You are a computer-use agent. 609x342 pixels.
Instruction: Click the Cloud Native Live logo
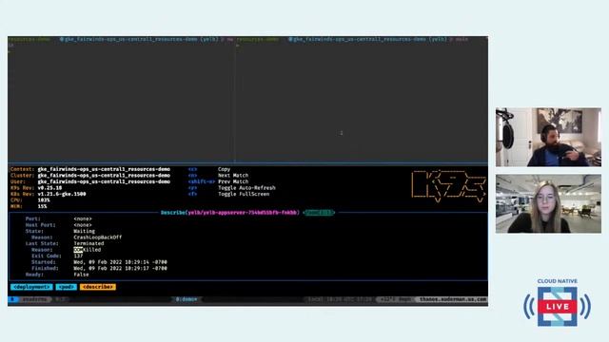point(558,302)
